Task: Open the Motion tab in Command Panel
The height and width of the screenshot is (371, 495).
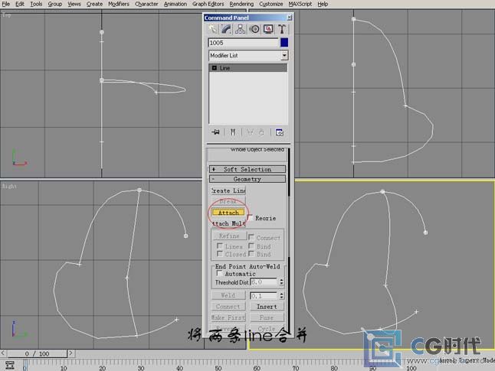Action: (x=254, y=29)
